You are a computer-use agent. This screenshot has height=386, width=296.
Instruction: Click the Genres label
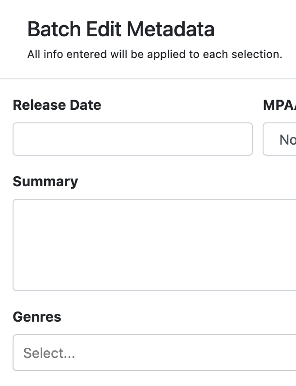click(x=37, y=317)
